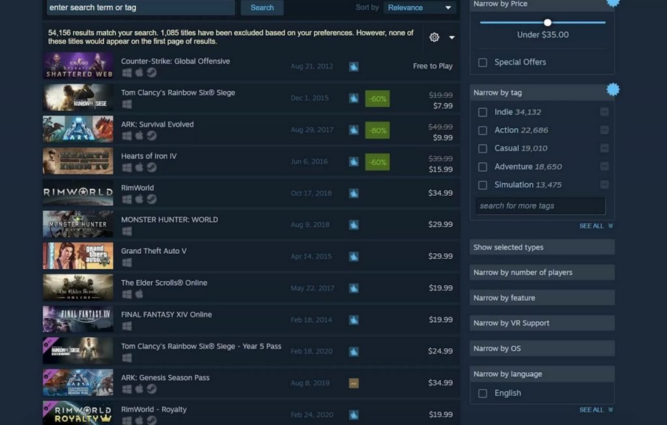Click the search for more tags field
Screen dimensions: 667x425
tap(540, 206)
